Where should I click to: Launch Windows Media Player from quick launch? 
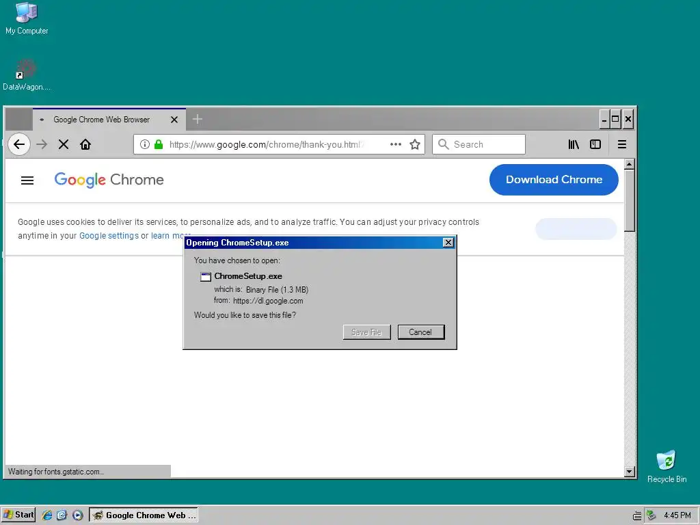77,515
